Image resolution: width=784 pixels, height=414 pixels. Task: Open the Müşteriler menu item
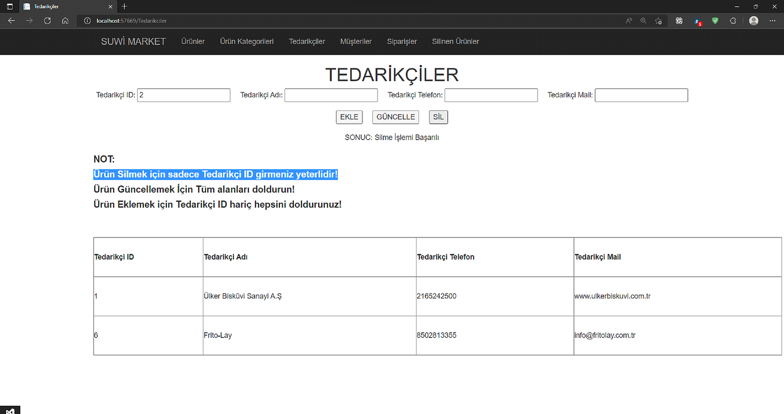pyautogui.click(x=356, y=41)
